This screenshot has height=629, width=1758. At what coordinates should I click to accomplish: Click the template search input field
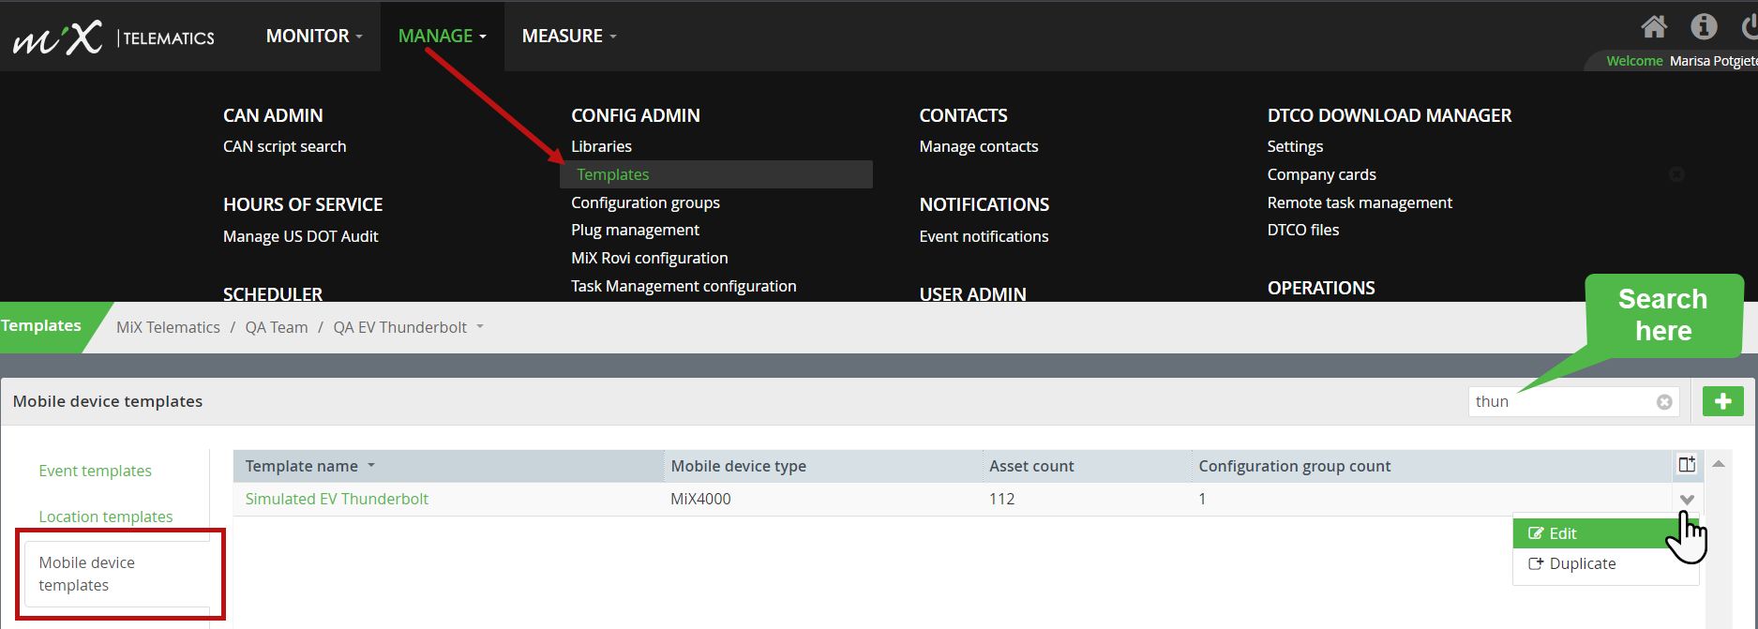point(1559,402)
